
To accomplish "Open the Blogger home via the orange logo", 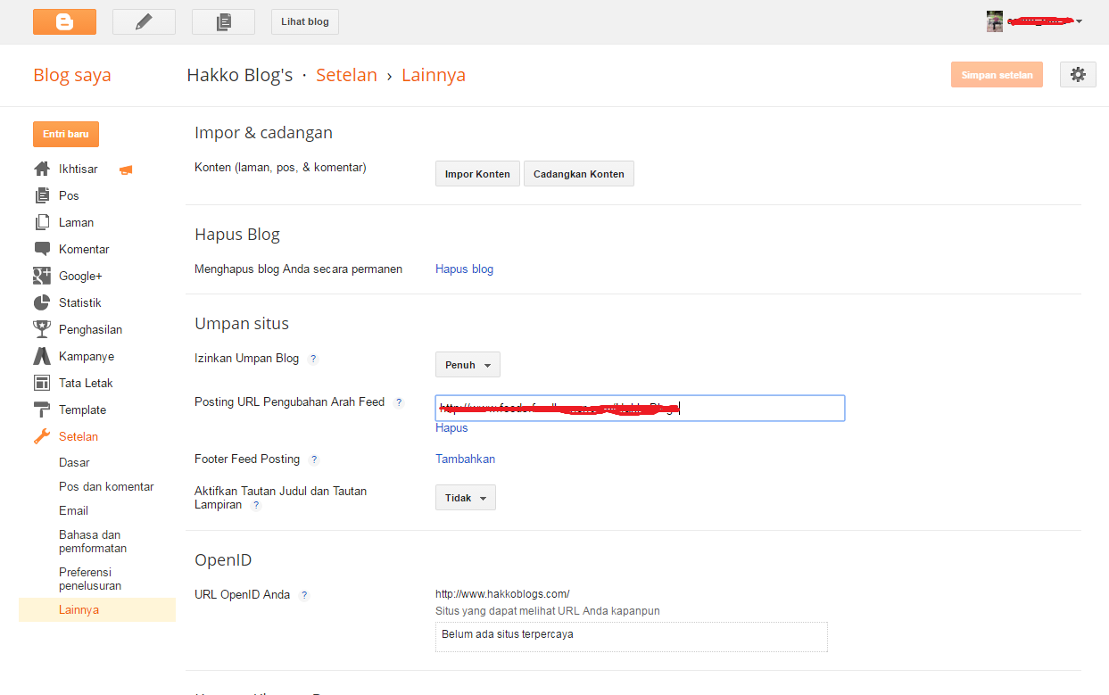I will 63,21.
